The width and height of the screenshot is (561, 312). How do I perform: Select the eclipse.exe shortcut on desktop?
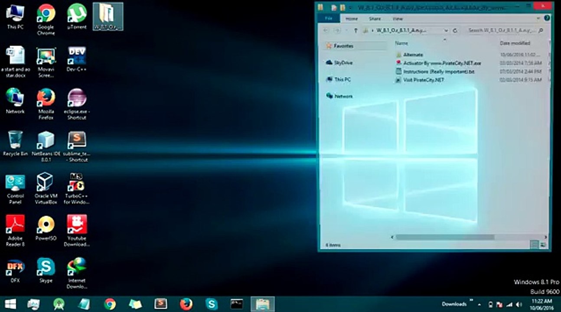(77, 104)
